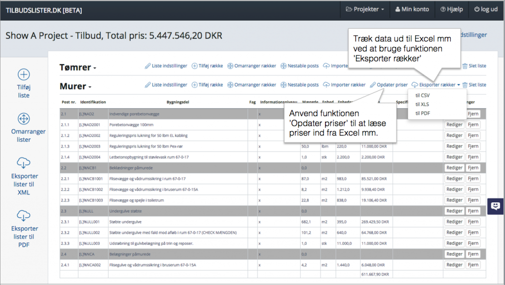Click Fjern for row 2.1.4
The height and width of the screenshot is (285, 505).
[x=473, y=157]
